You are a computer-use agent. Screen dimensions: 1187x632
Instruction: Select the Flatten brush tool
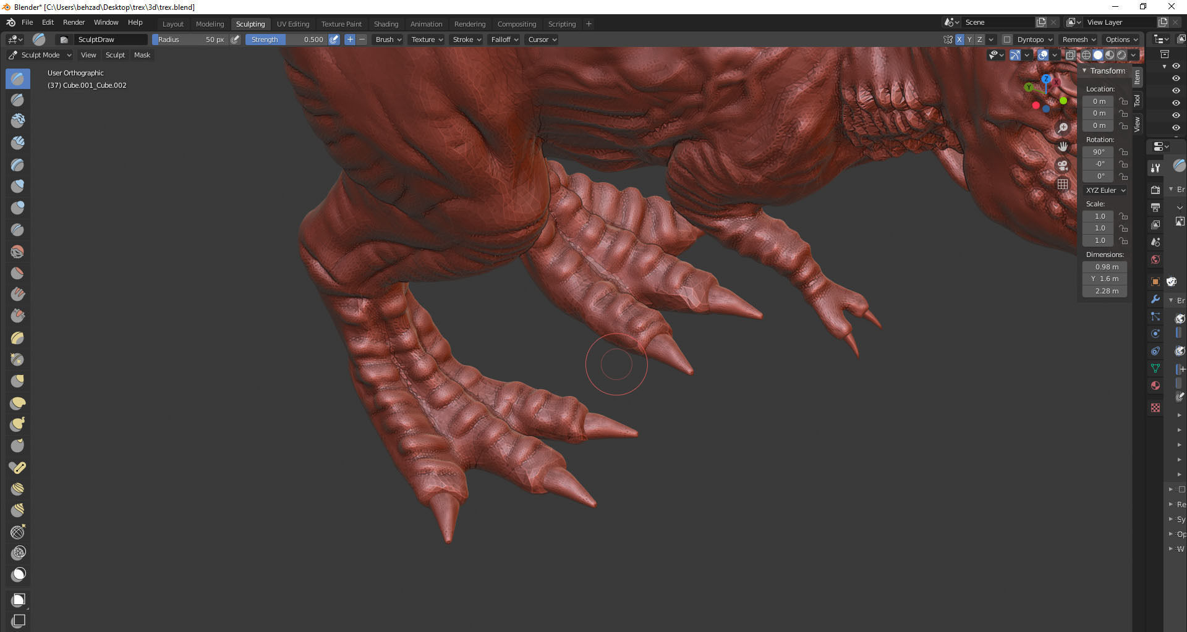point(18,272)
